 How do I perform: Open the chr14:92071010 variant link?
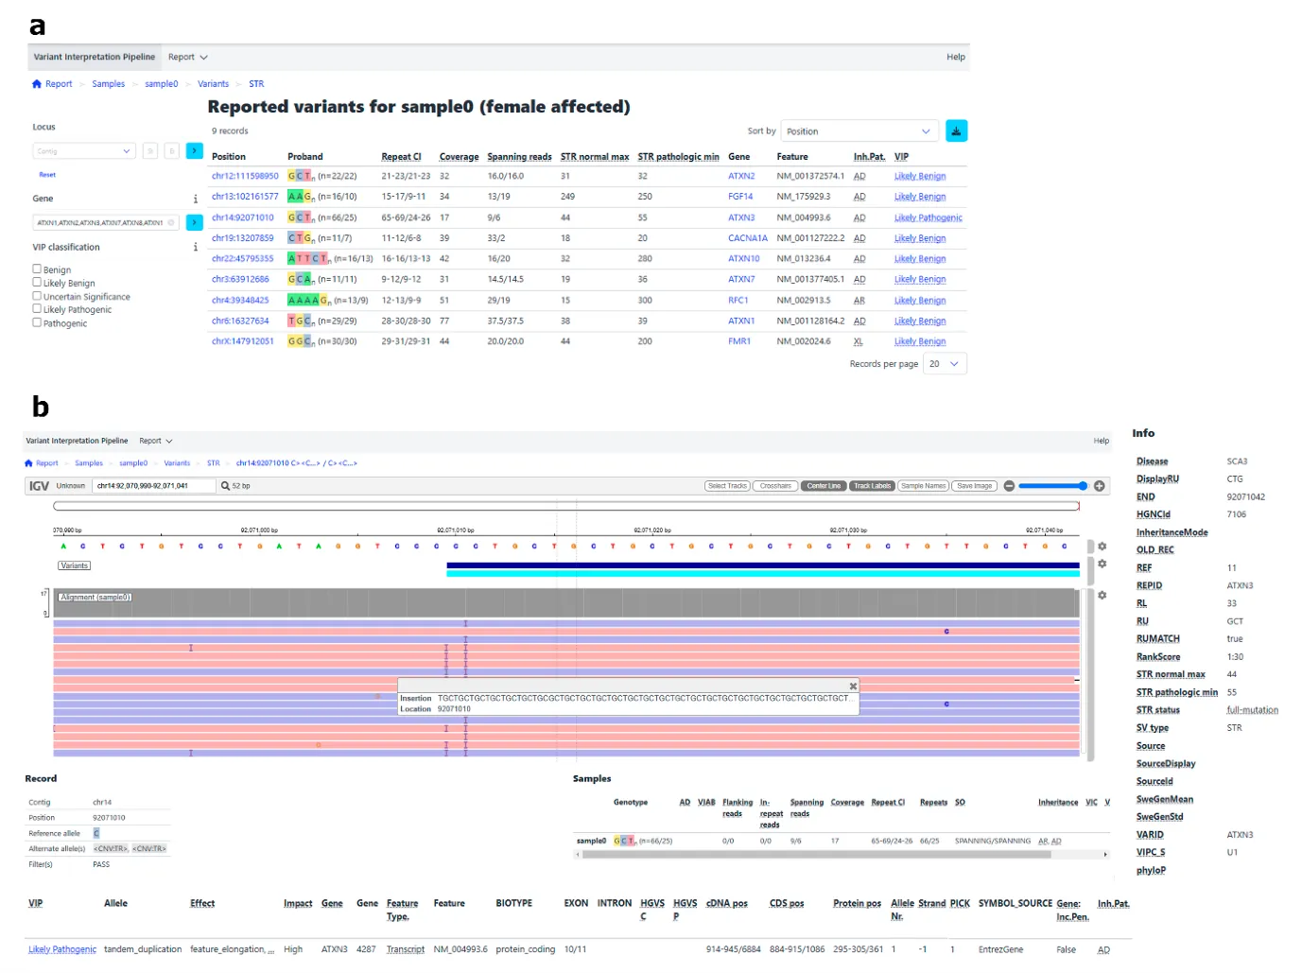[x=242, y=217]
